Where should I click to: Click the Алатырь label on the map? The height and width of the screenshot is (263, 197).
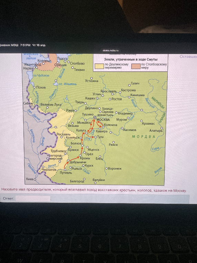pos(156,131)
